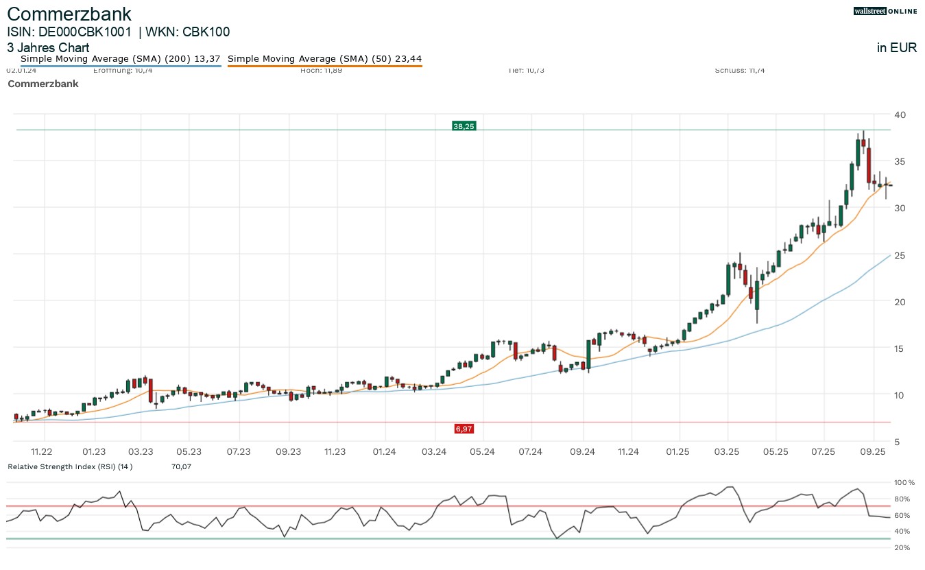This screenshot has height=570, width=925.
Task: Click the 100 % RSI axis label
Action: (x=904, y=483)
